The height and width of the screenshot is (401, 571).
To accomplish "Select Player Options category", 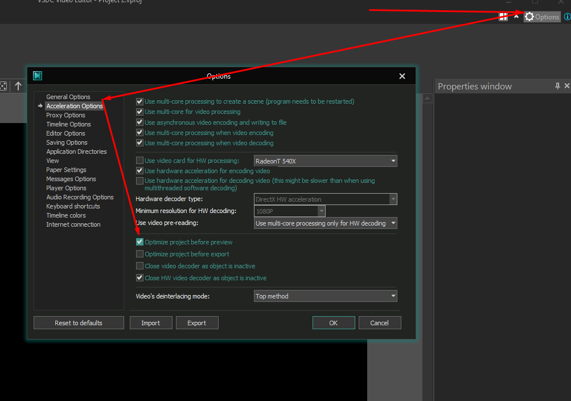I will [66, 188].
